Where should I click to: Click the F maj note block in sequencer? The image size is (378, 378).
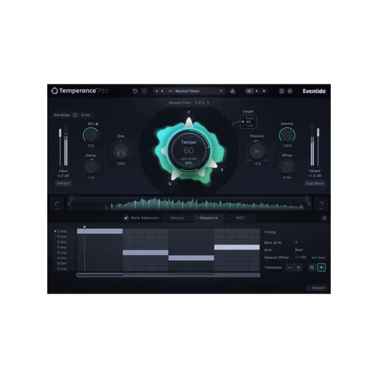tap(237, 247)
